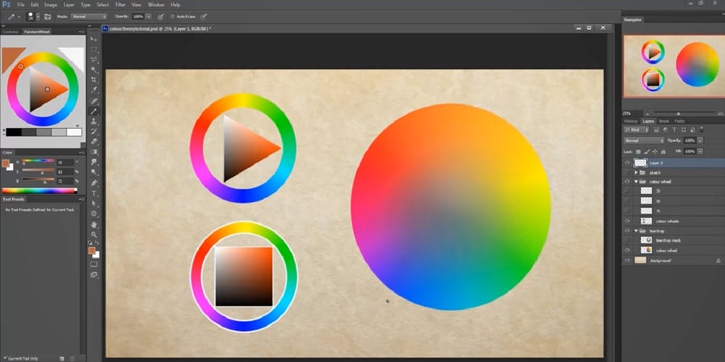Select the Gradient tool
725x362 pixels.
click(94, 152)
